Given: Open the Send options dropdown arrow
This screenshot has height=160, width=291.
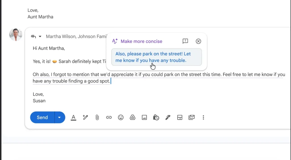Looking at the screenshot, I should 60,117.
